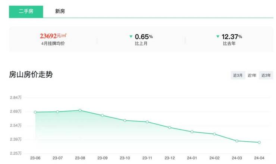Select the 23-10 chart data point
Screen dimensions: 276x164
[x=125, y=120]
